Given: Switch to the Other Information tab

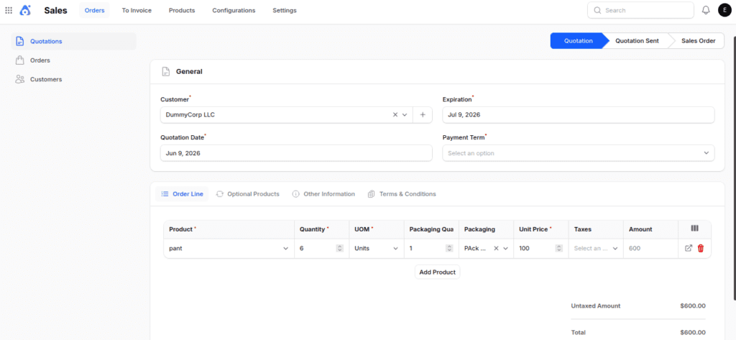Looking at the screenshot, I should (323, 194).
